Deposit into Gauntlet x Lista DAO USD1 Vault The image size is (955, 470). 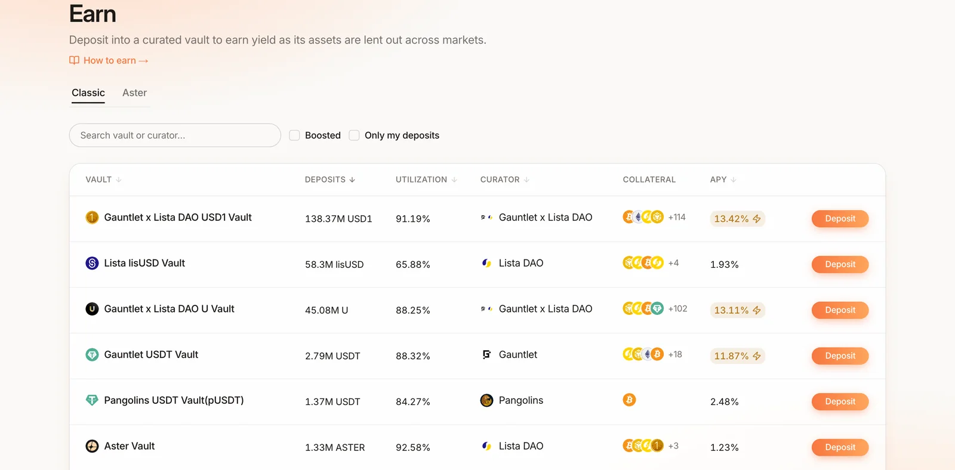pos(840,218)
